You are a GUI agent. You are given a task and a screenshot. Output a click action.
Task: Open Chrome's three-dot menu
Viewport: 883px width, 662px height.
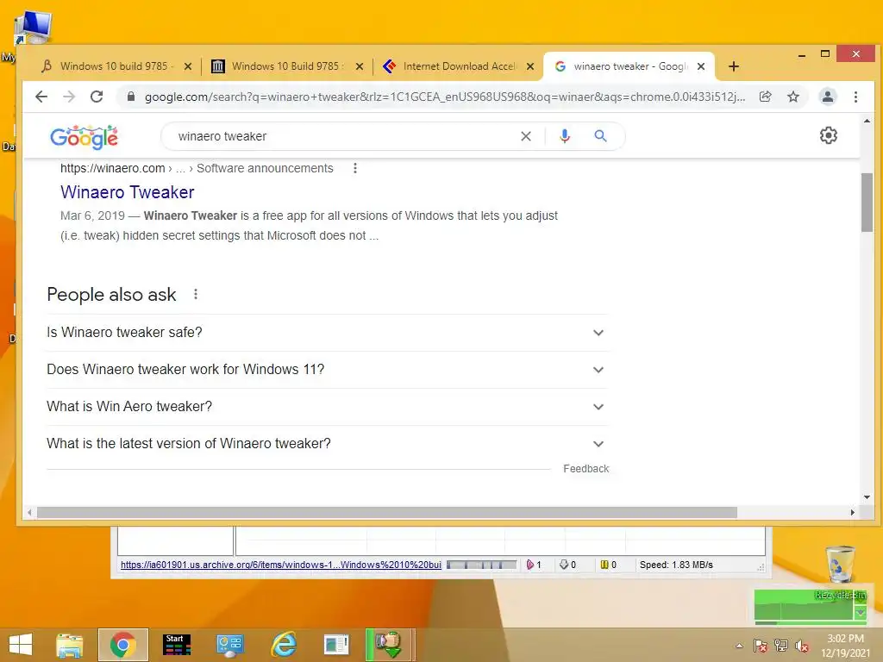coord(855,97)
